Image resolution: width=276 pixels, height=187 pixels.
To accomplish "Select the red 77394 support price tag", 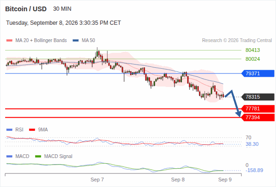I will click(x=258, y=117).
